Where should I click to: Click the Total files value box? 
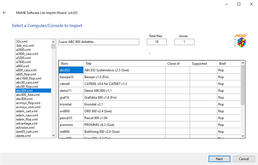point(157,42)
